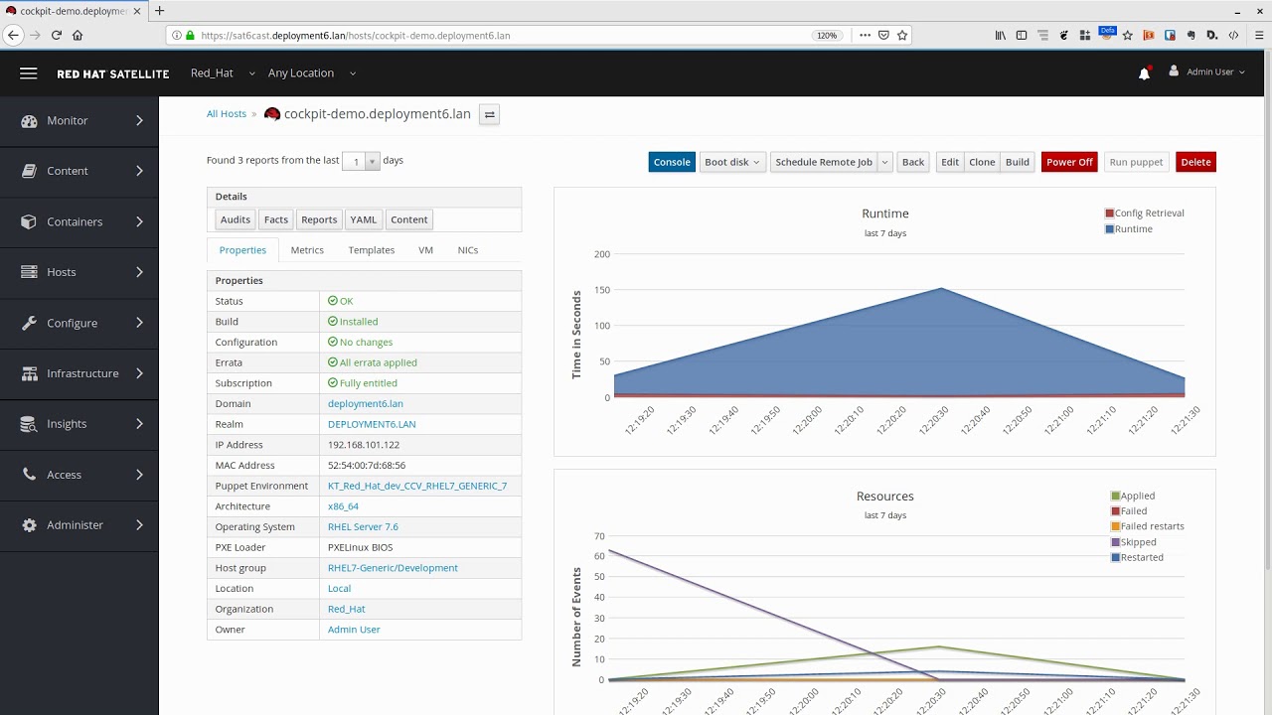Switch to the NICs tab
The image size is (1272, 715).
pos(468,250)
